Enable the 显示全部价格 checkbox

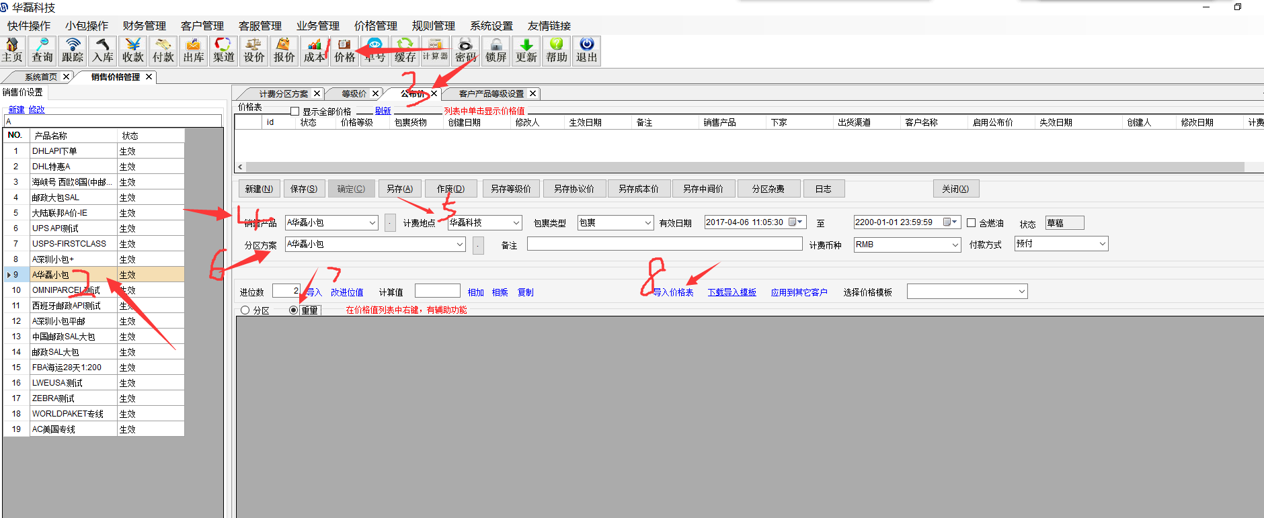coord(294,112)
